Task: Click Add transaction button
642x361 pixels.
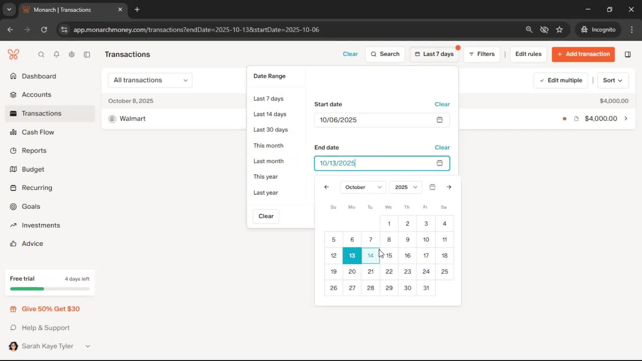Action: 583,54
